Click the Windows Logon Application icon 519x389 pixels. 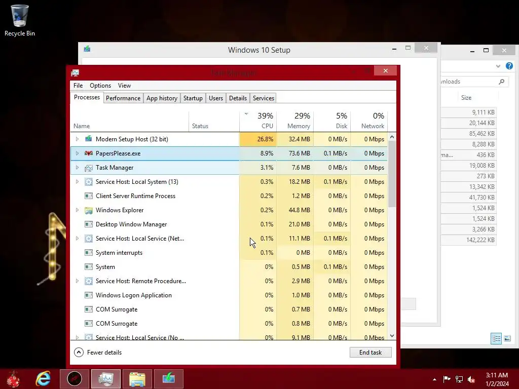88,295
